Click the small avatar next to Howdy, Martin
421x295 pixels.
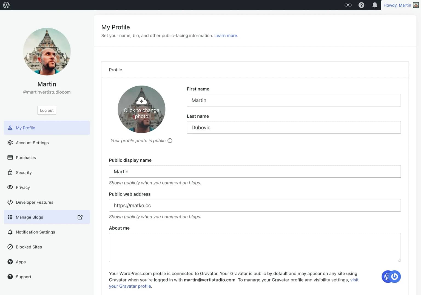(x=416, y=5)
